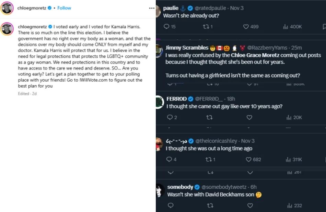Repost FERROD's tweet

coord(209,117)
